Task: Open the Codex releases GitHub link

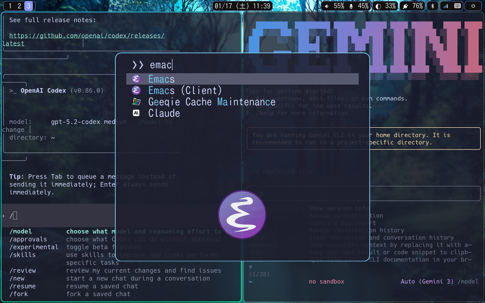Action: pyautogui.click(x=87, y=36)
